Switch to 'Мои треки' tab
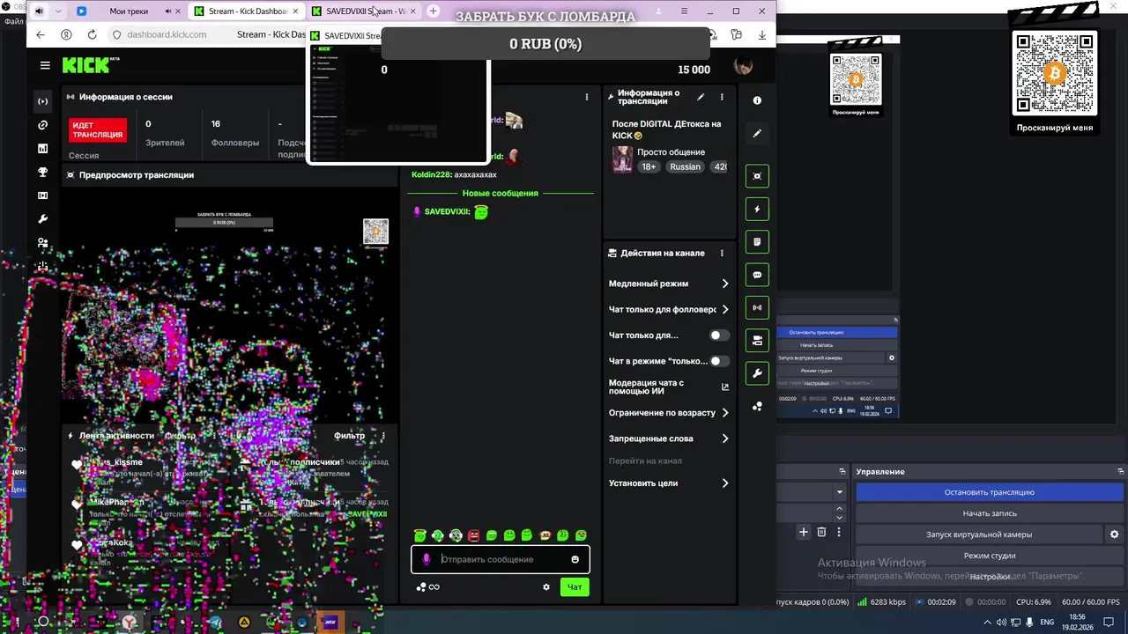This screenshot has width=1128, height=634. (129, 11)
